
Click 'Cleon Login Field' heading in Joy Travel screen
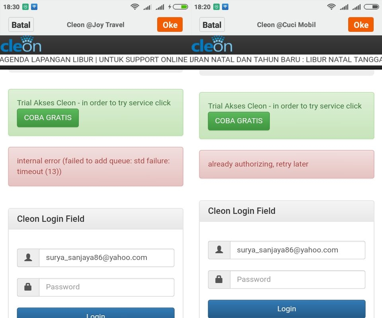(x=51, y=219)
